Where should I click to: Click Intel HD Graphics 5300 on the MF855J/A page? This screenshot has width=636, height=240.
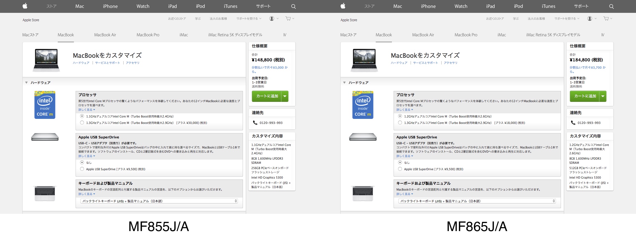(x=267, y=177)
